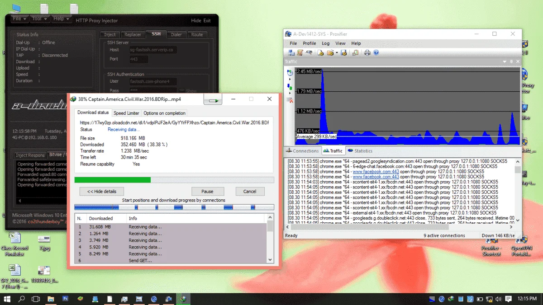Screen dimensions: 543x305
Task: Select the Traffic tab in Proxifier
Action: 333,151
